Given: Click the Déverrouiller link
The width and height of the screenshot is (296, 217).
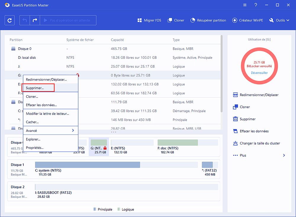Looking at the screenshot, I should click(x=259, y=73).
